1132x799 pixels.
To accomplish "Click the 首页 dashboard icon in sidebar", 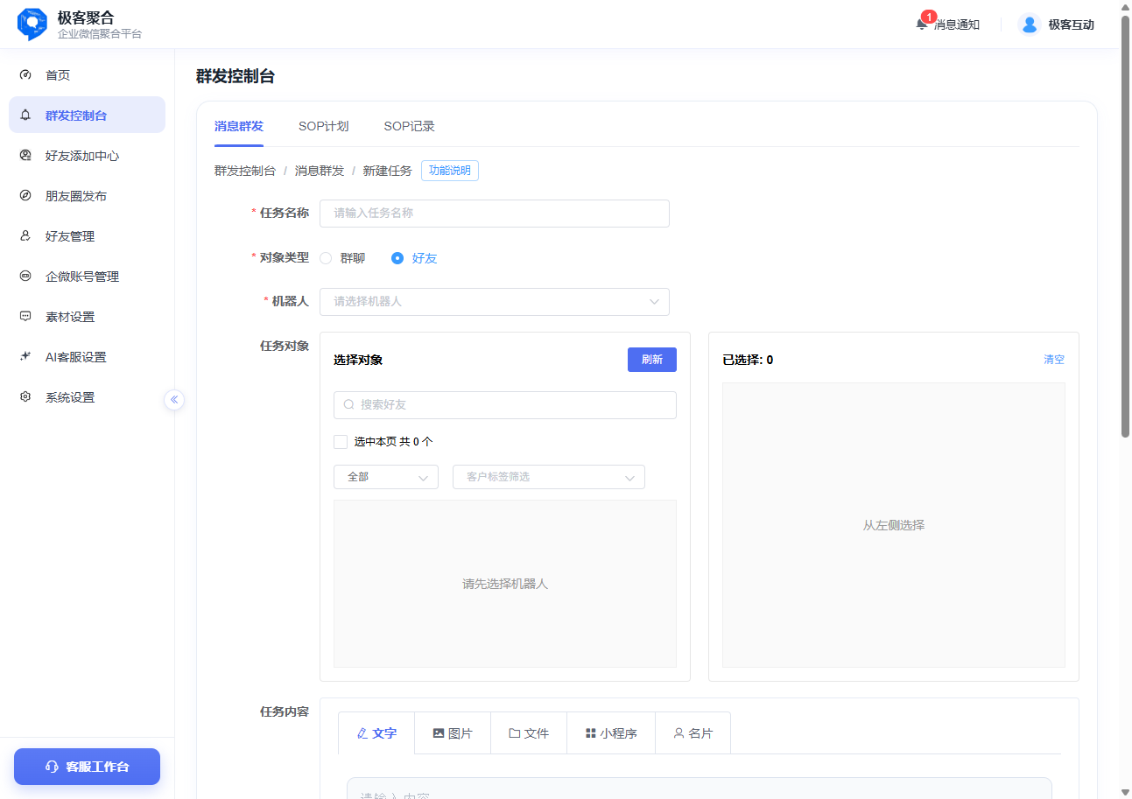I will [25, 75].
